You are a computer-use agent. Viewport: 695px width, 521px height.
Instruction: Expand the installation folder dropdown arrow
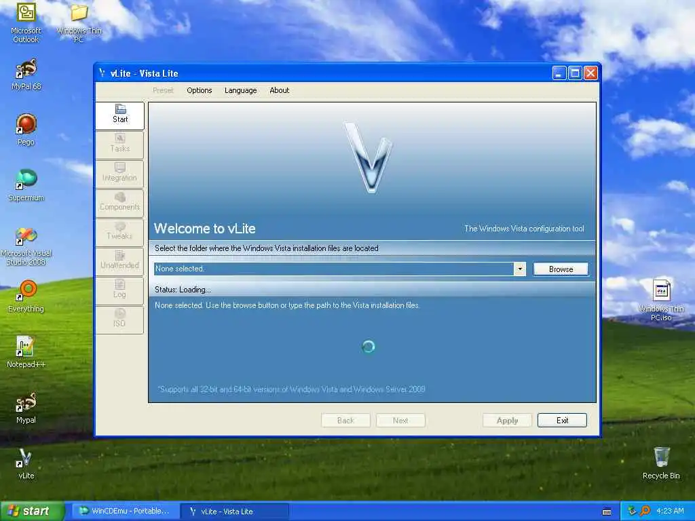click(x=520, y=269)
